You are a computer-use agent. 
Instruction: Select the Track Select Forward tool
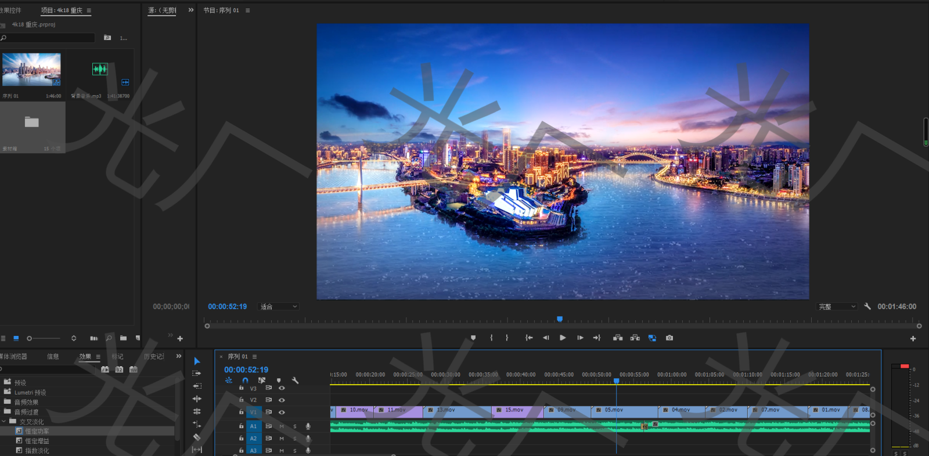(x=197, y=373)
